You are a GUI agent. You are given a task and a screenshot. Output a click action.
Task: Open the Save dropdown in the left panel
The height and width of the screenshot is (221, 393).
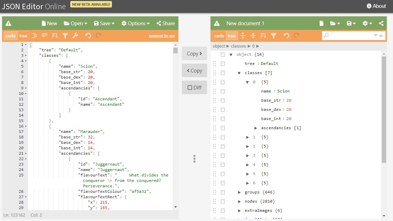(x=104, y=23)
